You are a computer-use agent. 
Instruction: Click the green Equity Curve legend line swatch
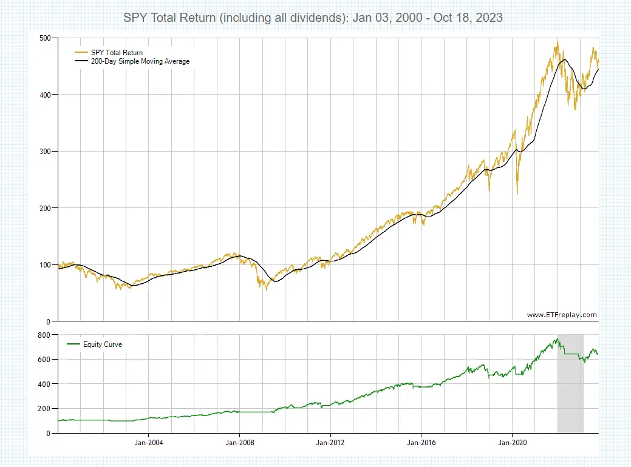click(x=73, y=344)
